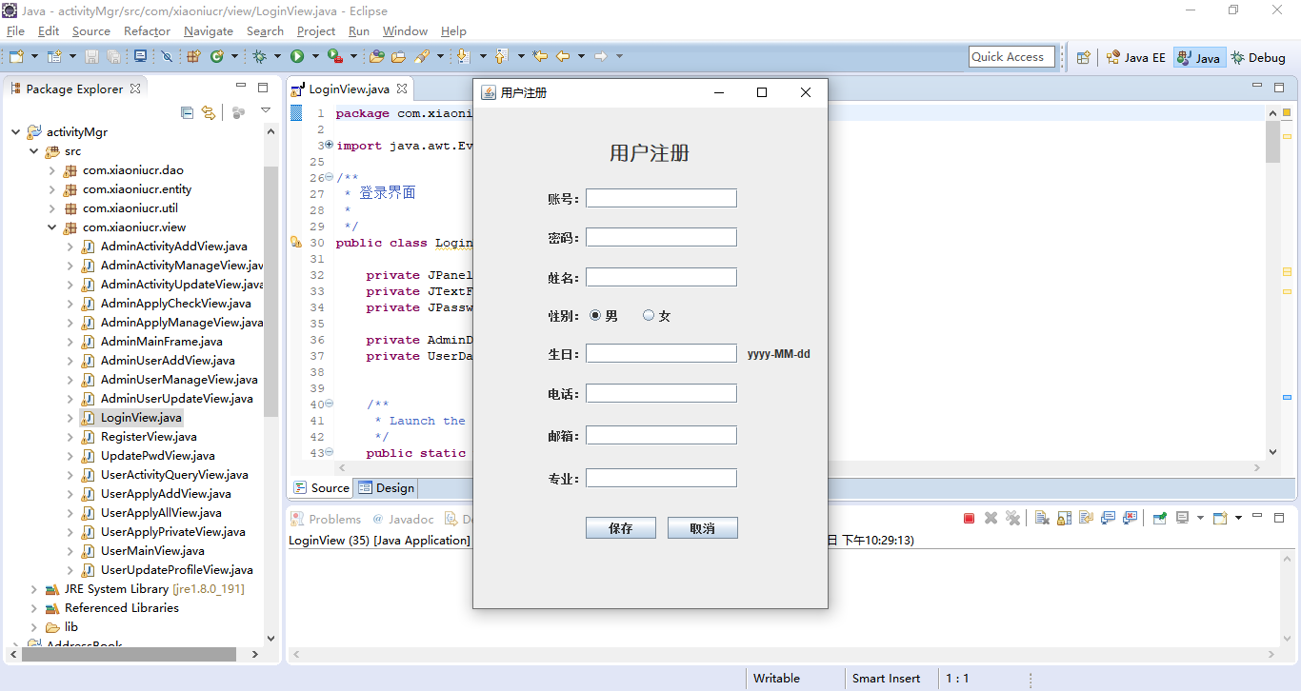The width and height of the screenshot is (1301, 691).
Task: Click the Quick Access search box
Action: [x=1011, y=57]
